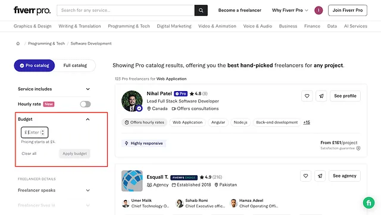Click the Back-end development skill tag
This screenshot has height=215, width=381.
tap(277, 122)
